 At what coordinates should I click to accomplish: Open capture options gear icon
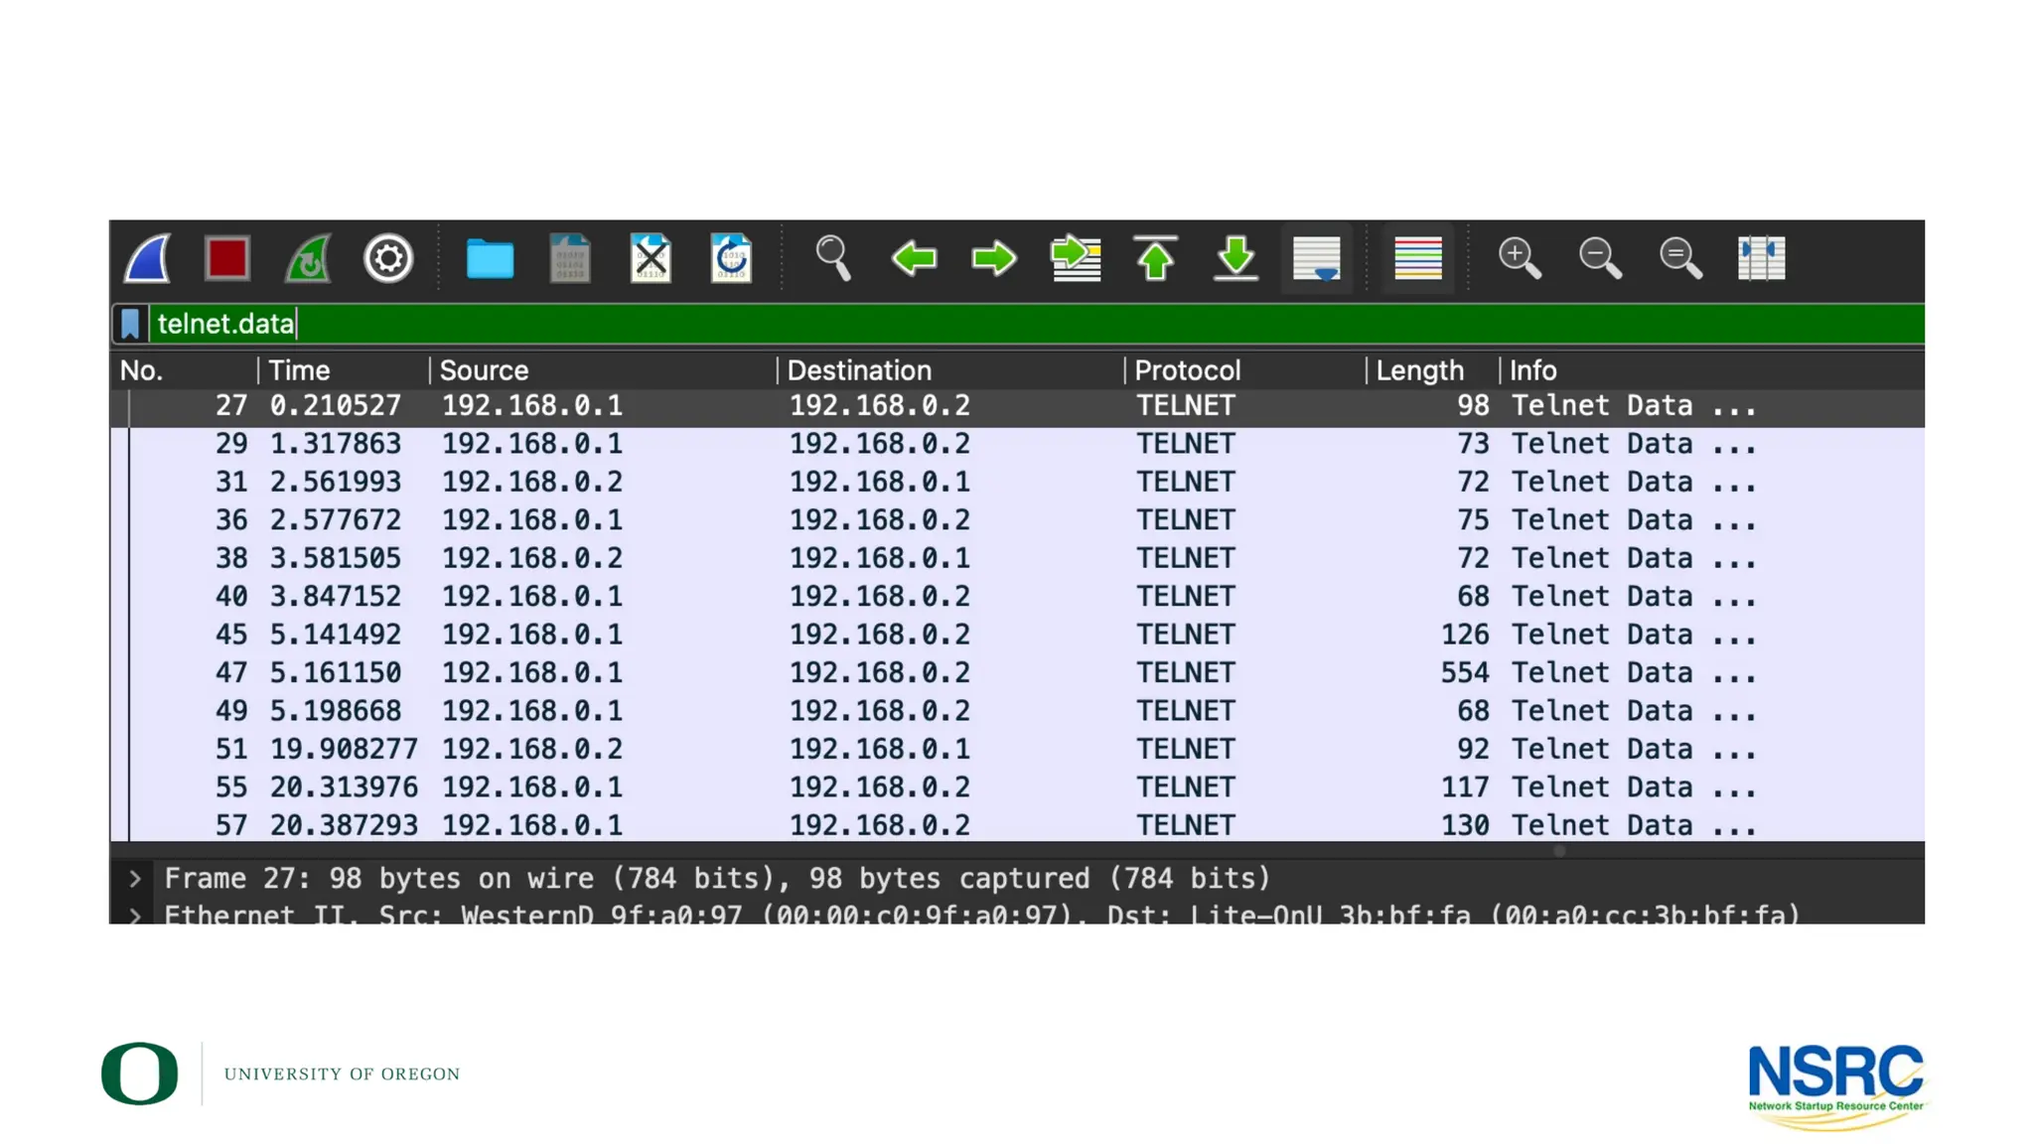coord(388,259)
